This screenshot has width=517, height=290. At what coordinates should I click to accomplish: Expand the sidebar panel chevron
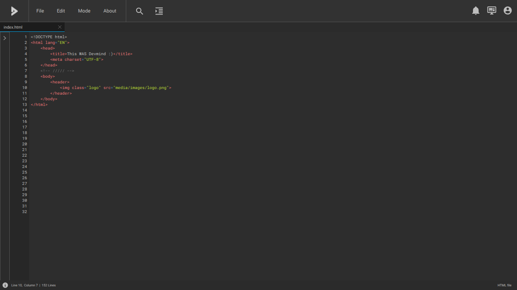pyautogui.click(x=4, y=38)
